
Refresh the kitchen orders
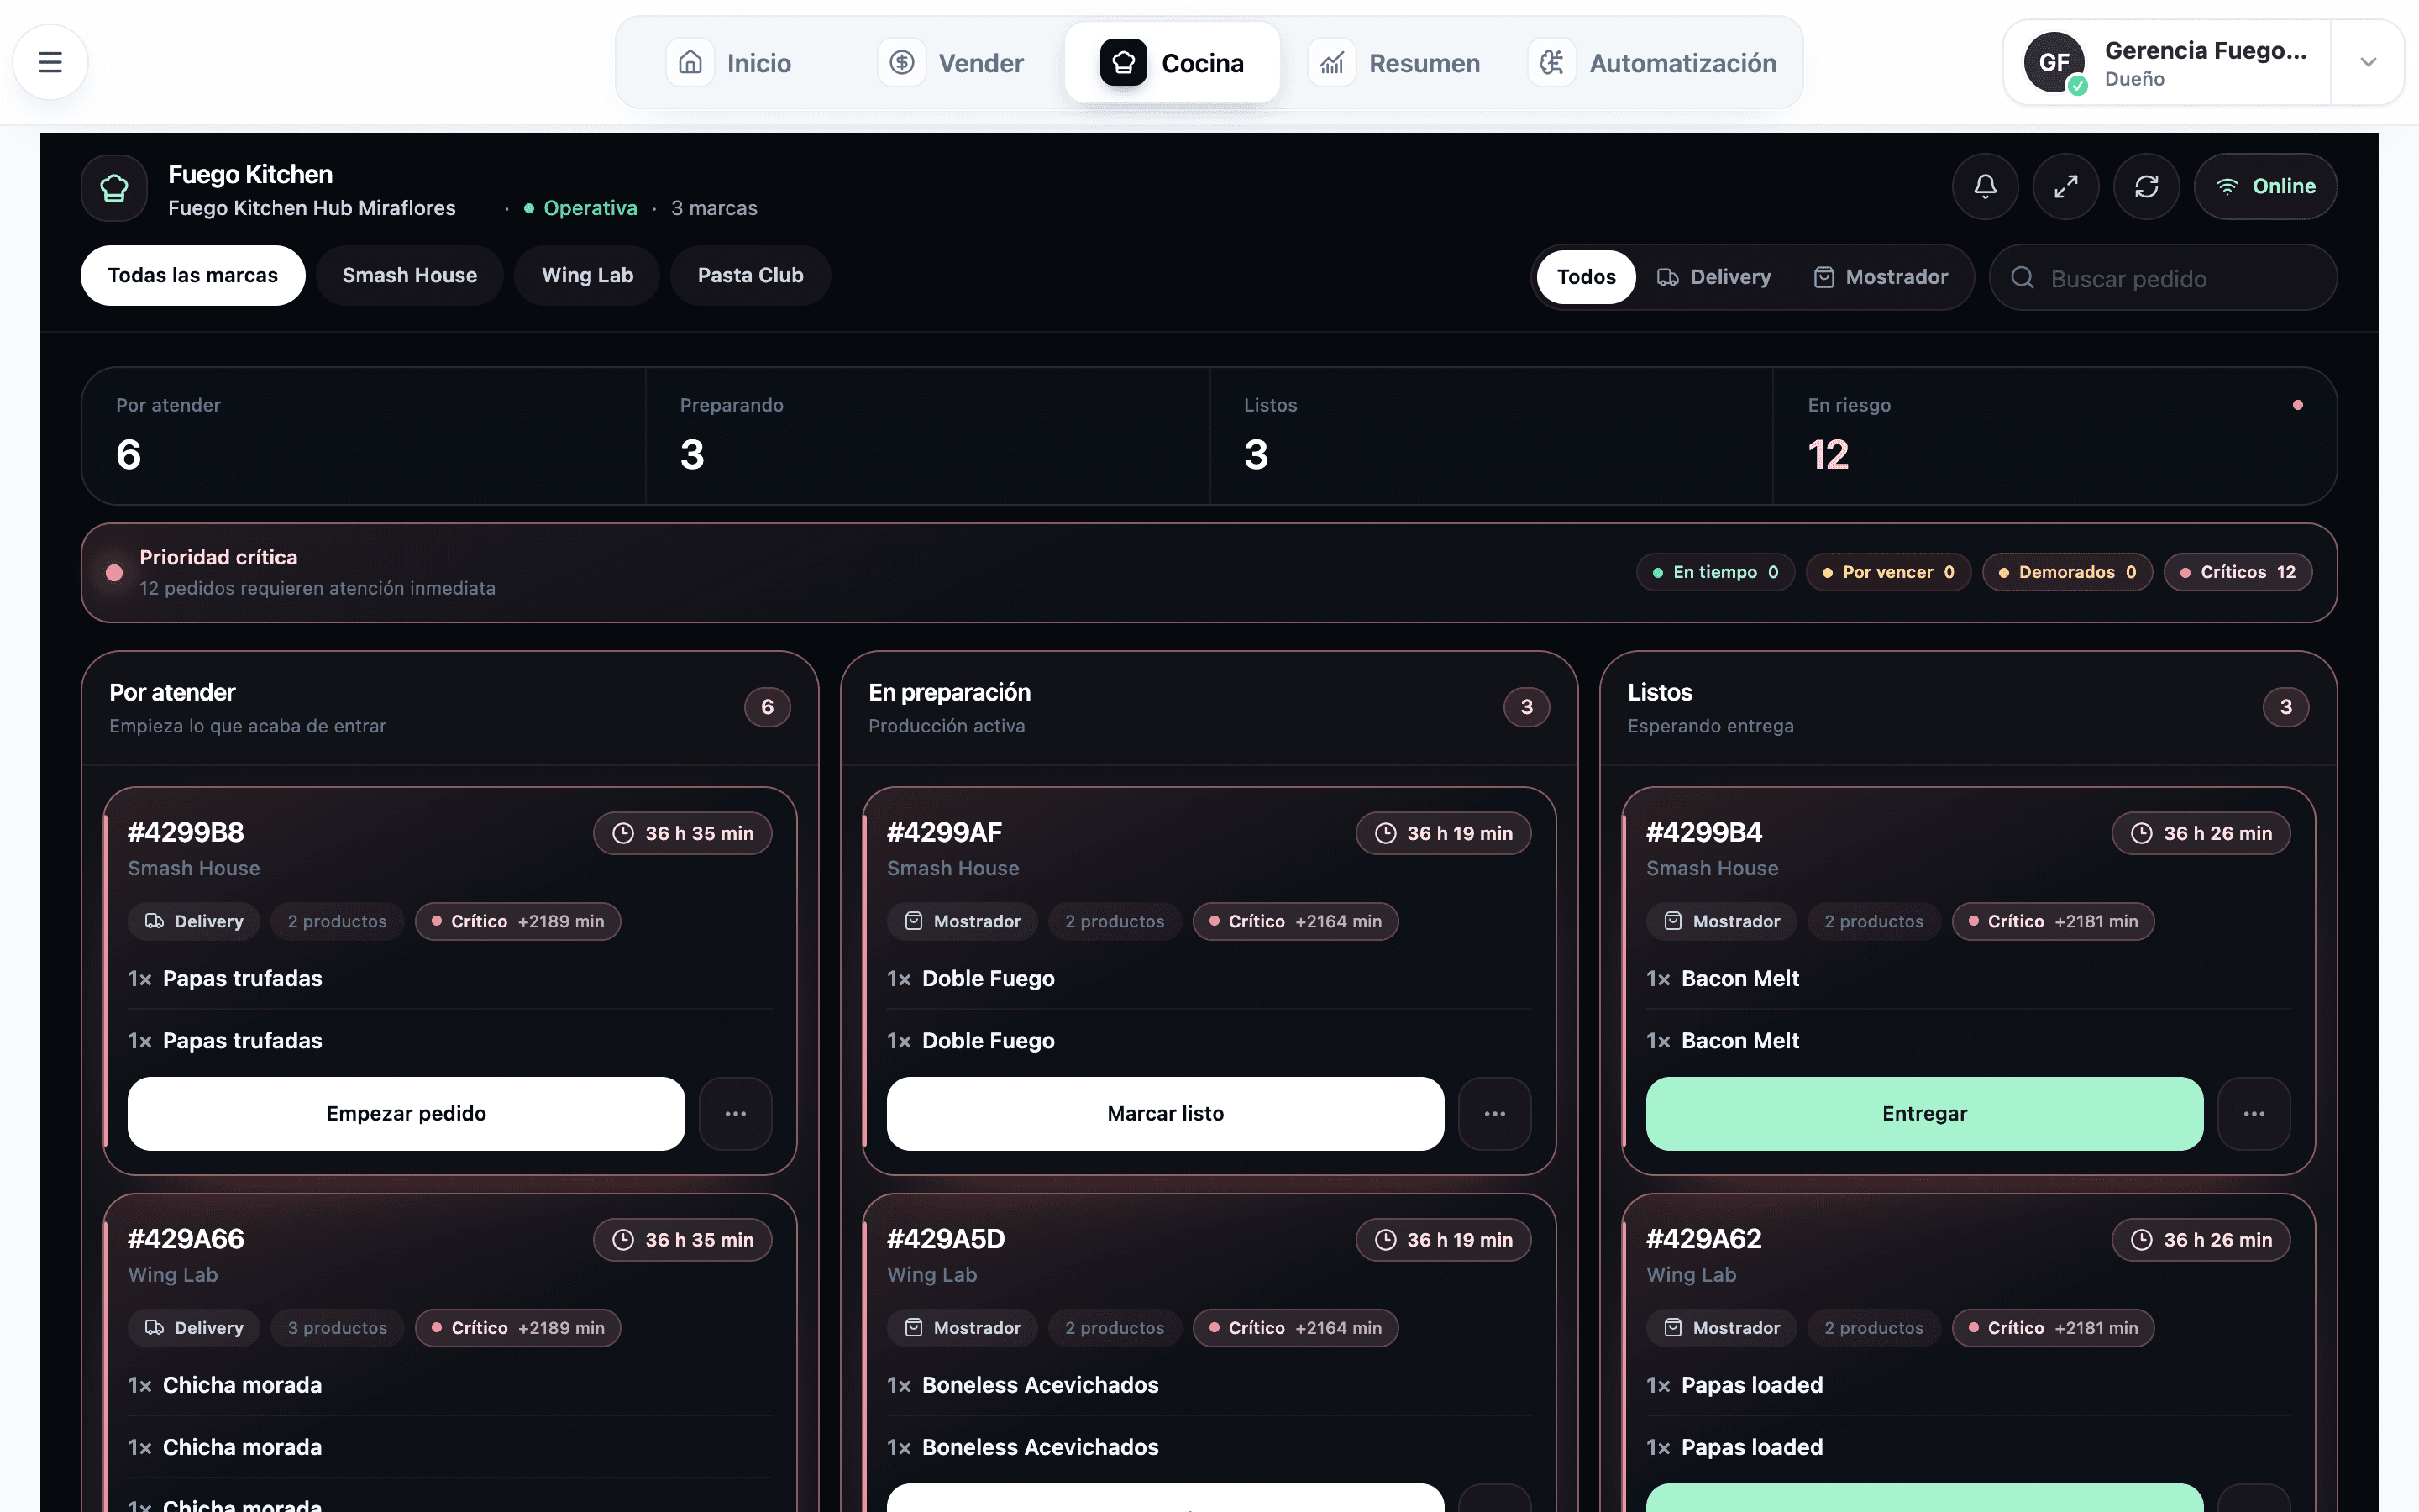coord(2146,186)
